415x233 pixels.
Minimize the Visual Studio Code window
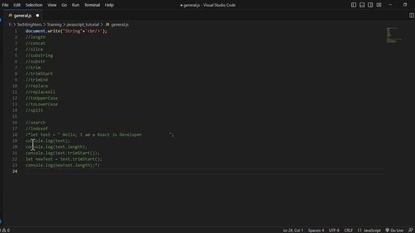click(390, 5)
